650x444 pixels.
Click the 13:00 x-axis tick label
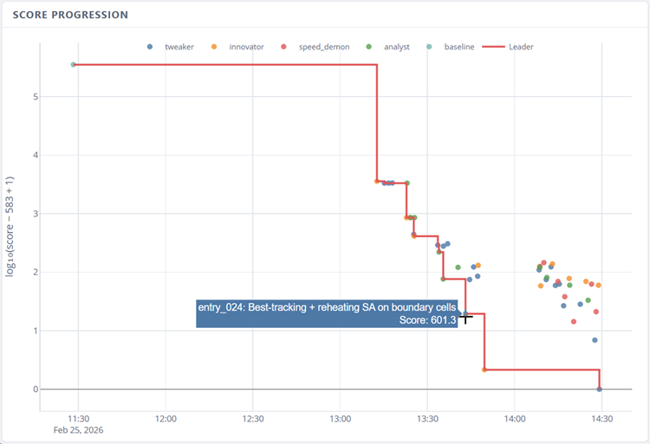[x=340, y=418]
